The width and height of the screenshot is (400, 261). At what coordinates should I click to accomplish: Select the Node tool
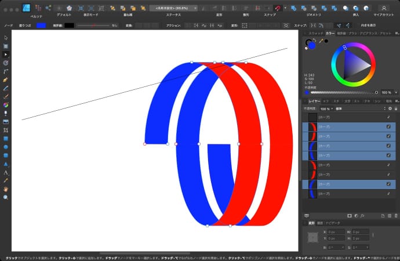[6, 54]
